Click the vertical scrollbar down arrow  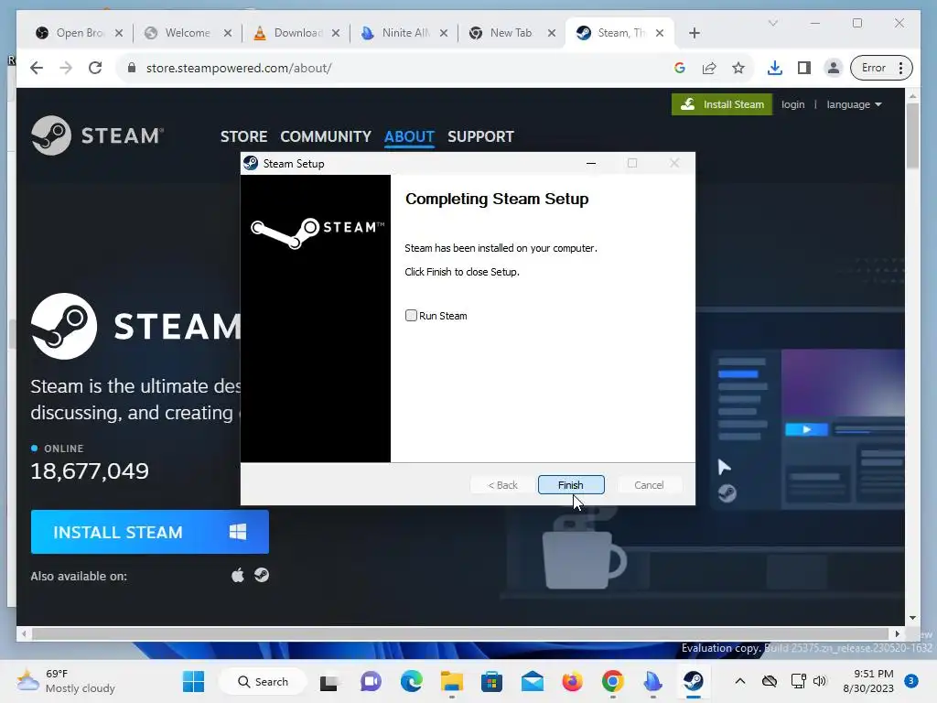coord(912,618)
